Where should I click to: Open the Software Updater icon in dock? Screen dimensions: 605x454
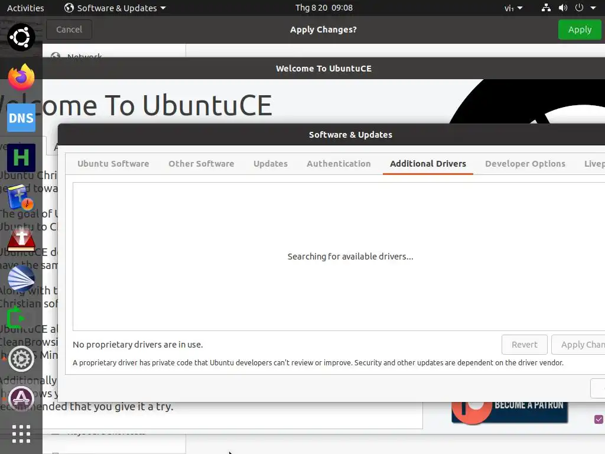click(x=21, y=398)
